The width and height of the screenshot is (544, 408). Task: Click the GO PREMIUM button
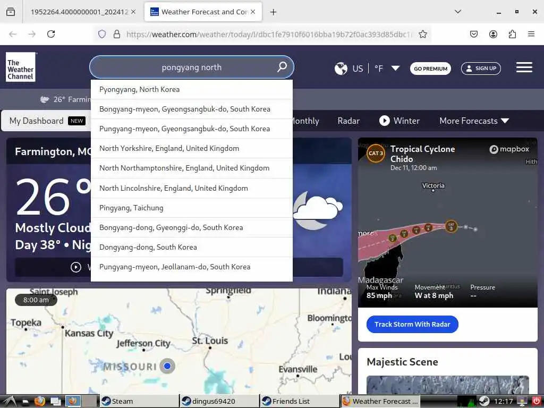(430, 69)
